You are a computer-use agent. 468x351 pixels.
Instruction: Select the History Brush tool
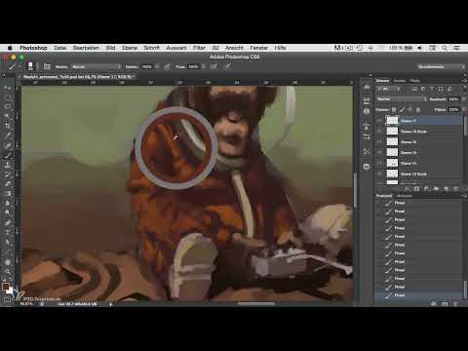click(8, 175)
